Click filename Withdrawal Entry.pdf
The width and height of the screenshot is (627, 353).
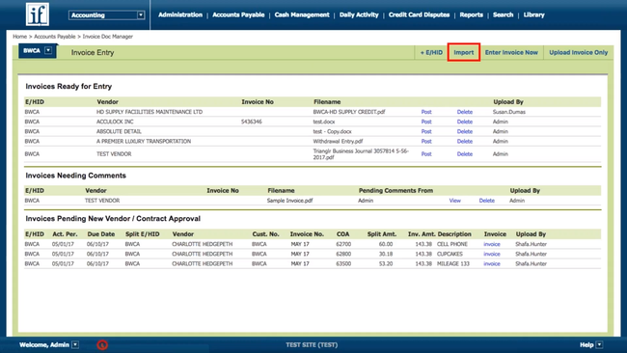pyautogui.click(x=338, y=141)
